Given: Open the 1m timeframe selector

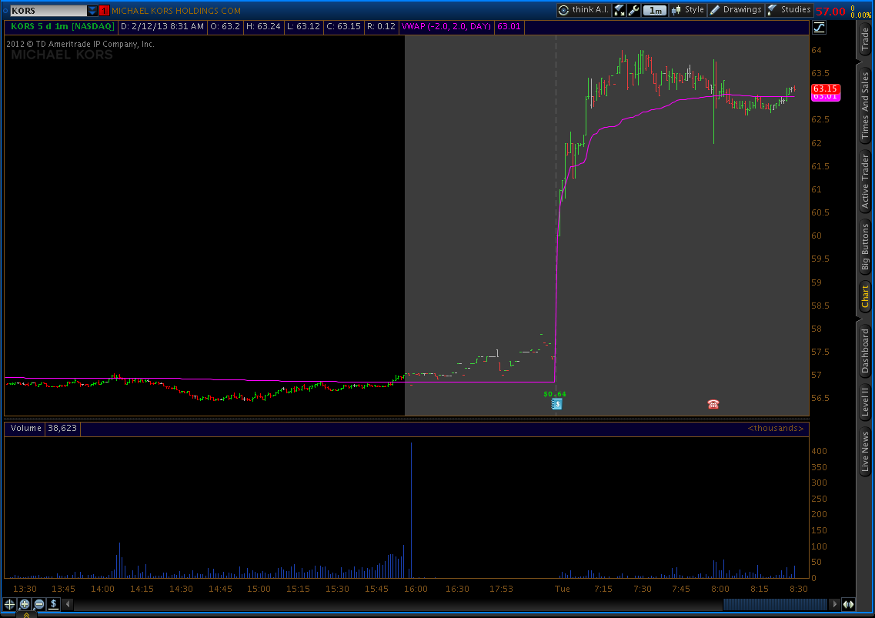Looking at the screenshot, I should click(655, 10).
